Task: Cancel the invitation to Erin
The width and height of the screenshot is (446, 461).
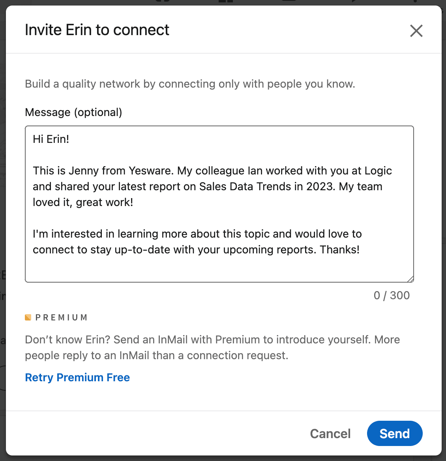Action: (x=330, y=433)
